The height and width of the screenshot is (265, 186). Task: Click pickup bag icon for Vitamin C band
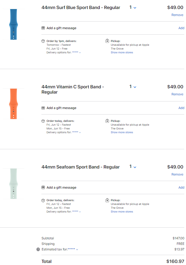[x=107, y=121]
